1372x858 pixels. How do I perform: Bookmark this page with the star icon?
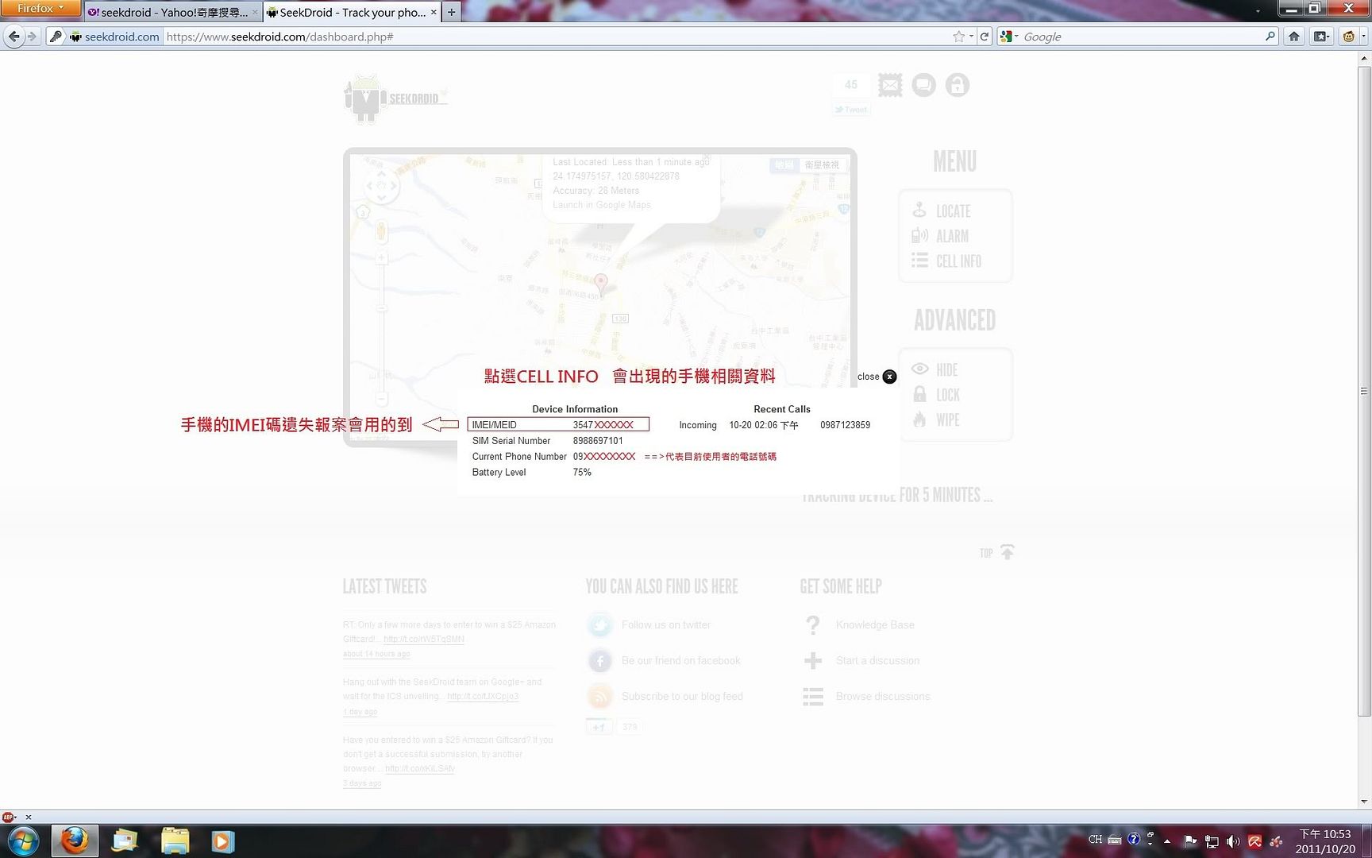[958, 37]
